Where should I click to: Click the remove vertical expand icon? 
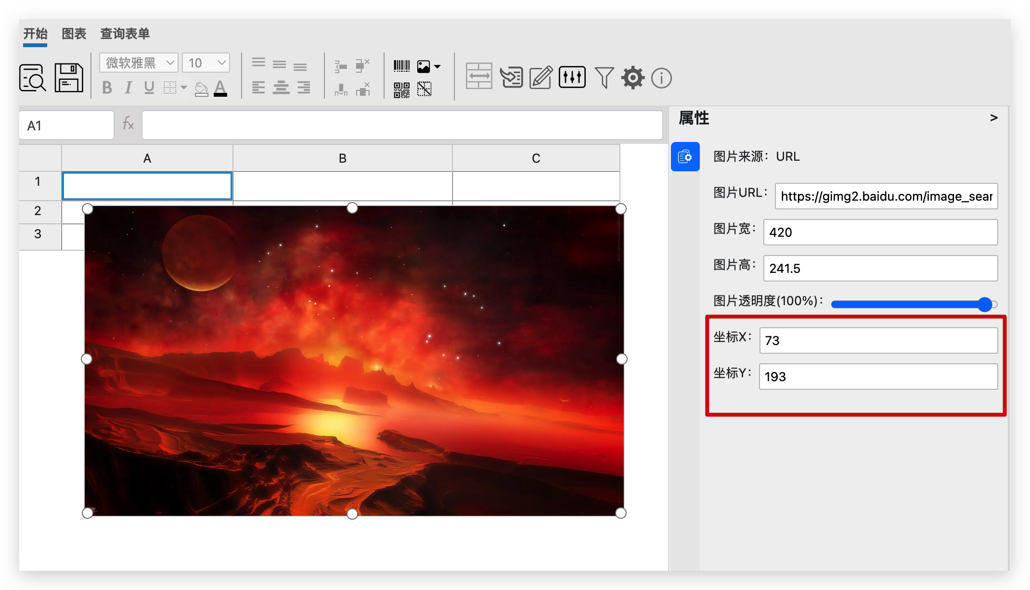click(363, 90)
